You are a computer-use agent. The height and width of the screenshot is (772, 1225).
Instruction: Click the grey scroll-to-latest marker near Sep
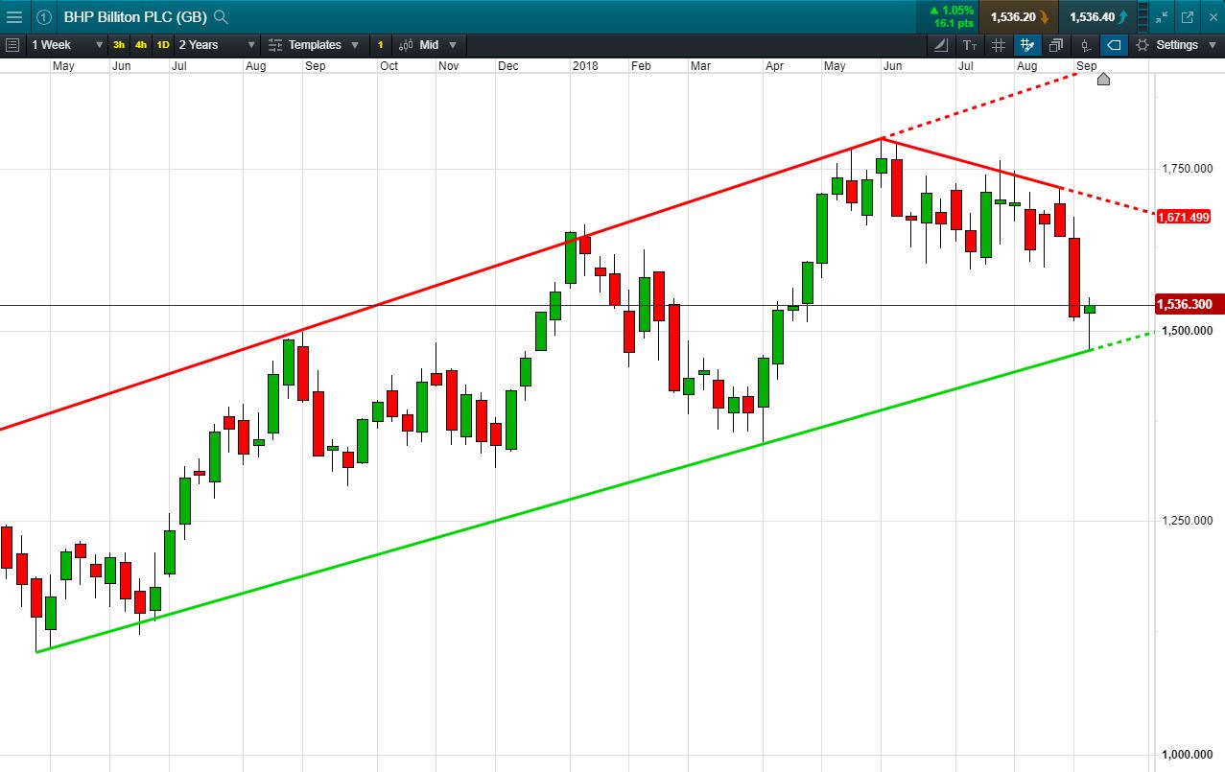pyautogui.click(x=1103, y=79)
